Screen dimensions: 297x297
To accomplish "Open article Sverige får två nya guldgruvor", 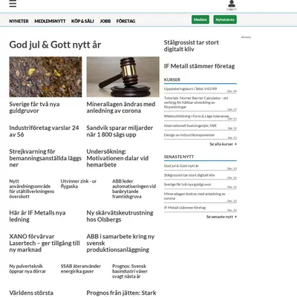I will [34, 108].
